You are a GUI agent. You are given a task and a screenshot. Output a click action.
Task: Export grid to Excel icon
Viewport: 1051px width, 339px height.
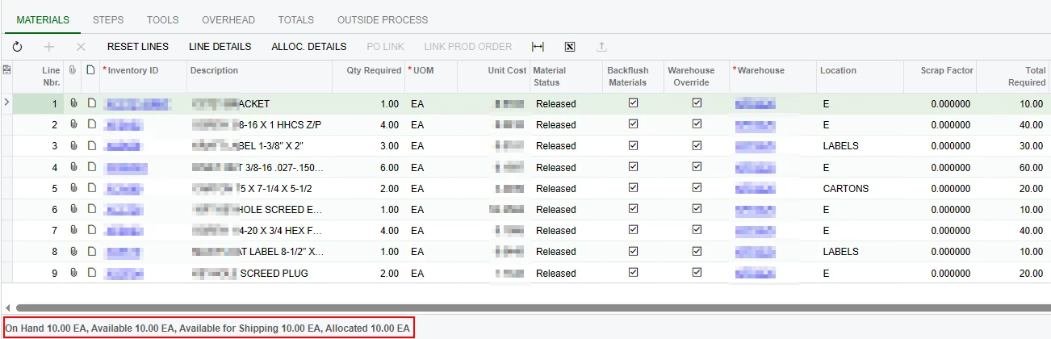pyautogui.click(x=569, y=47)
